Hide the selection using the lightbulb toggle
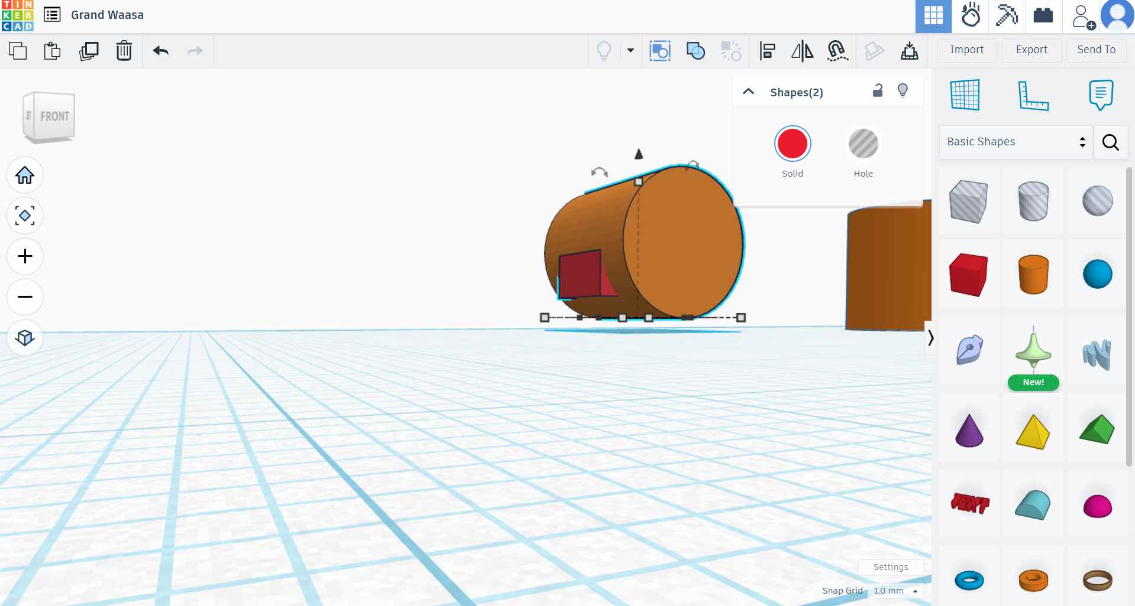 click(903, 90)
